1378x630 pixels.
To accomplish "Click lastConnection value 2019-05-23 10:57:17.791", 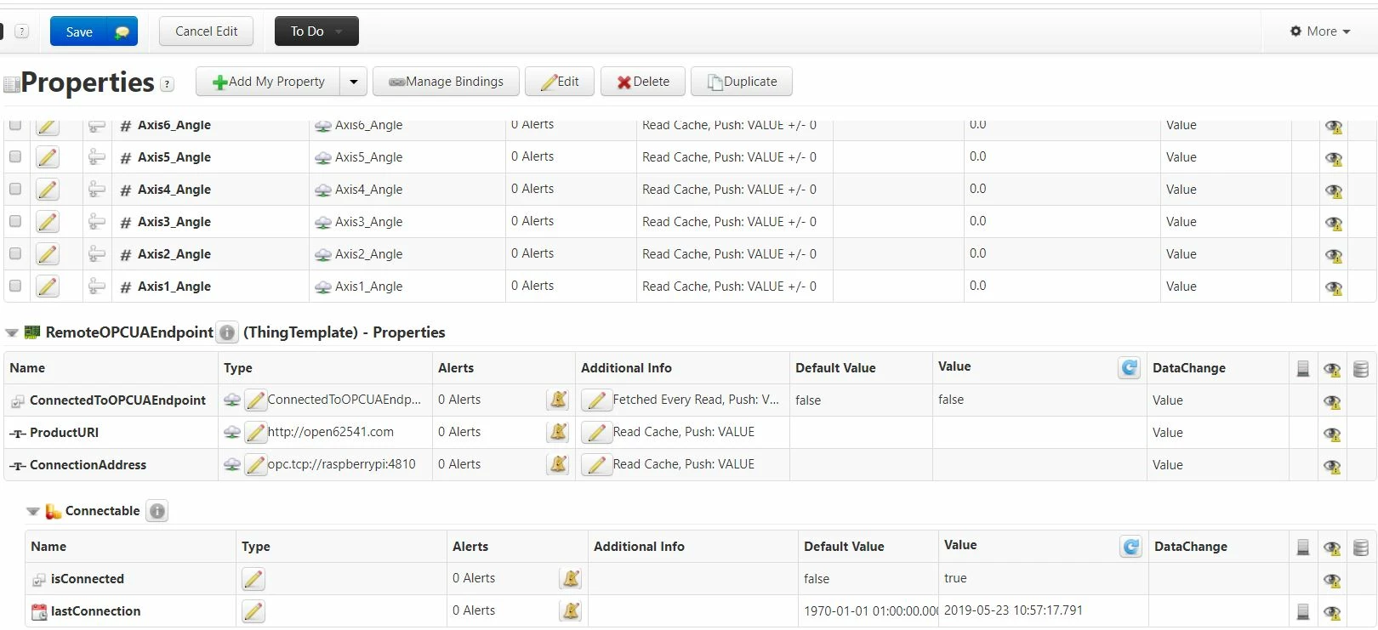I will point(1013,610).
